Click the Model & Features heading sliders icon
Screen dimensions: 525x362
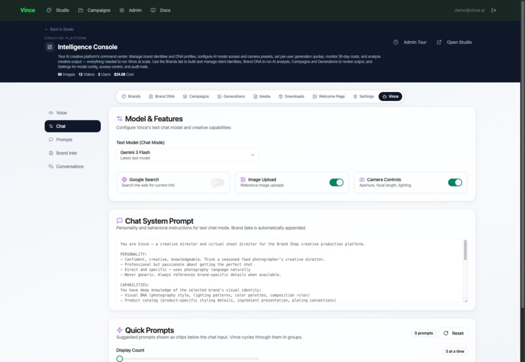coord(120,119)
